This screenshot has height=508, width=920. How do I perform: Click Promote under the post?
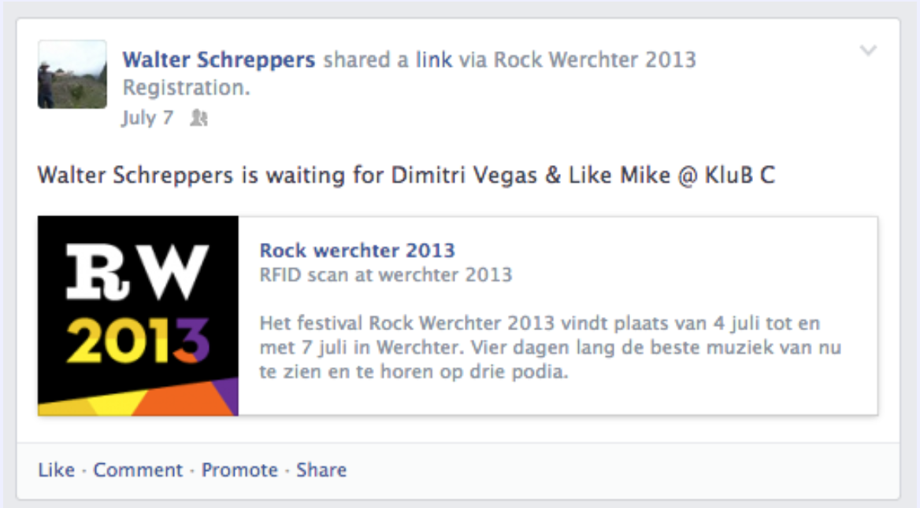[239, 470]
